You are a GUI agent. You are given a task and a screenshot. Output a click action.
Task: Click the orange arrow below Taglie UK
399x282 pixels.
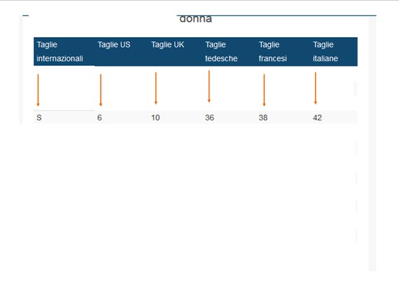(x=156, y=88)
